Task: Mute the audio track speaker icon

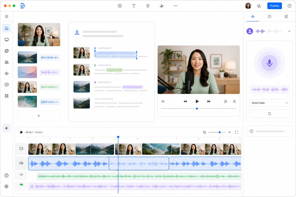Action: [21, 163]
